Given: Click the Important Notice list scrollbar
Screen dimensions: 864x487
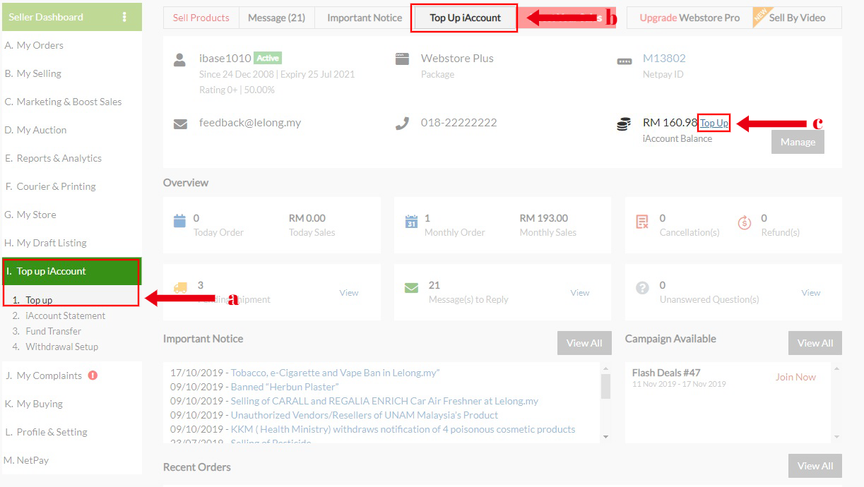Looking at the screenshot, I should click(x=605, y=386).
